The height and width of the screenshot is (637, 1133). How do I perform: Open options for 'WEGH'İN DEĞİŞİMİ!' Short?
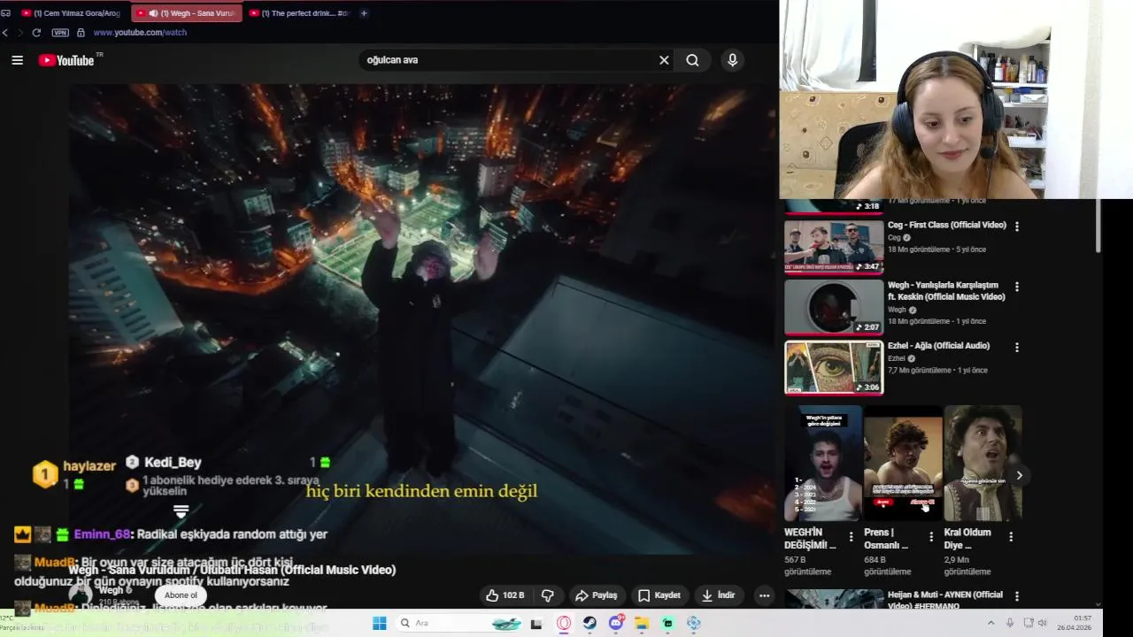click(851, 536)
